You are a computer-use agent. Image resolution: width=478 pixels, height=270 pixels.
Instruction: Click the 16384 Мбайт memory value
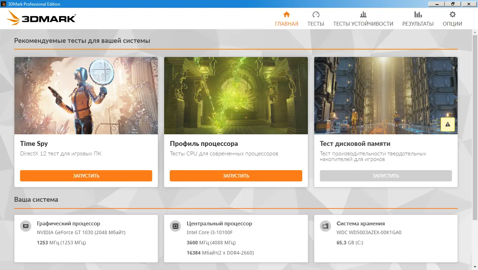(x=220, y=253)
